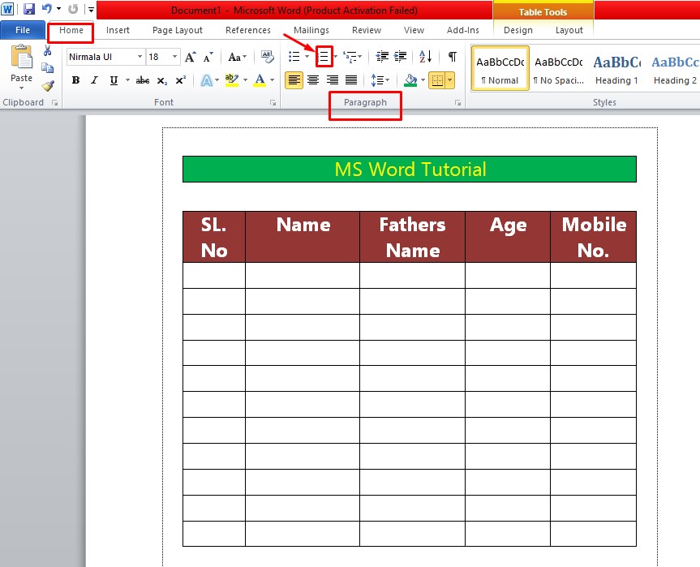Click the yellow text highlight color button
The image size is (700, 567).
click(x=232, y=80)
